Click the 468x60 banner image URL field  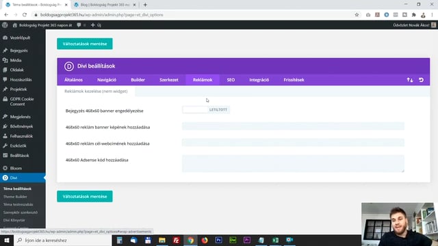pos(293,126)
